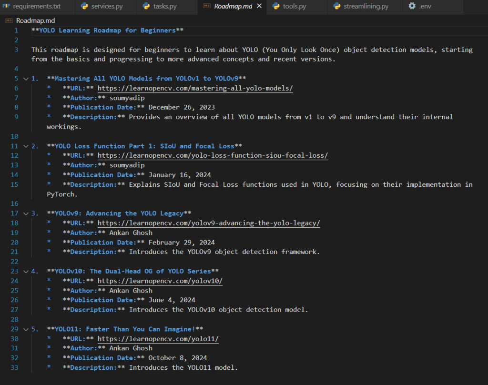Collapse the YOLOv9 Advancing section chevron
The height and width of the screenshot is (385, 488).
[x=26, y=213]
